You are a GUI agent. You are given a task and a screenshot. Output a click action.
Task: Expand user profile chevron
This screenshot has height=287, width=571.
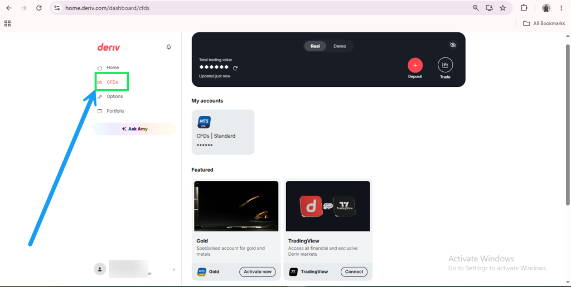coord(174,270)
